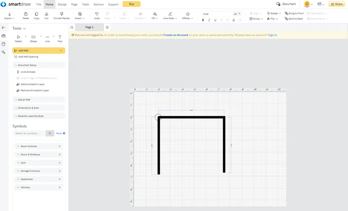This screenshot has width=348, height=211.
Task: Open the Support menu
Action: point(113,4)
